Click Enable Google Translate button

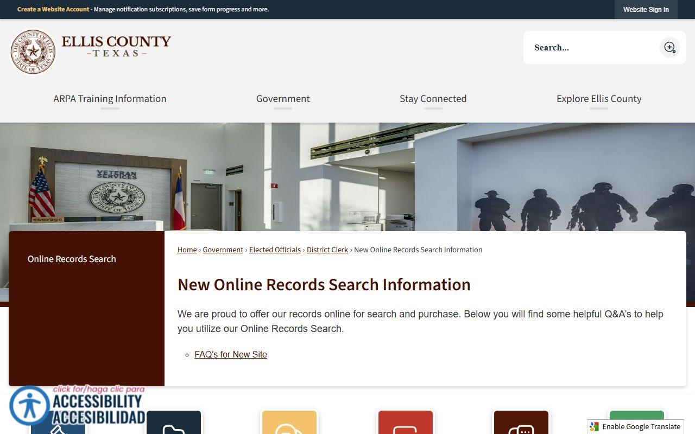point(635,427)
